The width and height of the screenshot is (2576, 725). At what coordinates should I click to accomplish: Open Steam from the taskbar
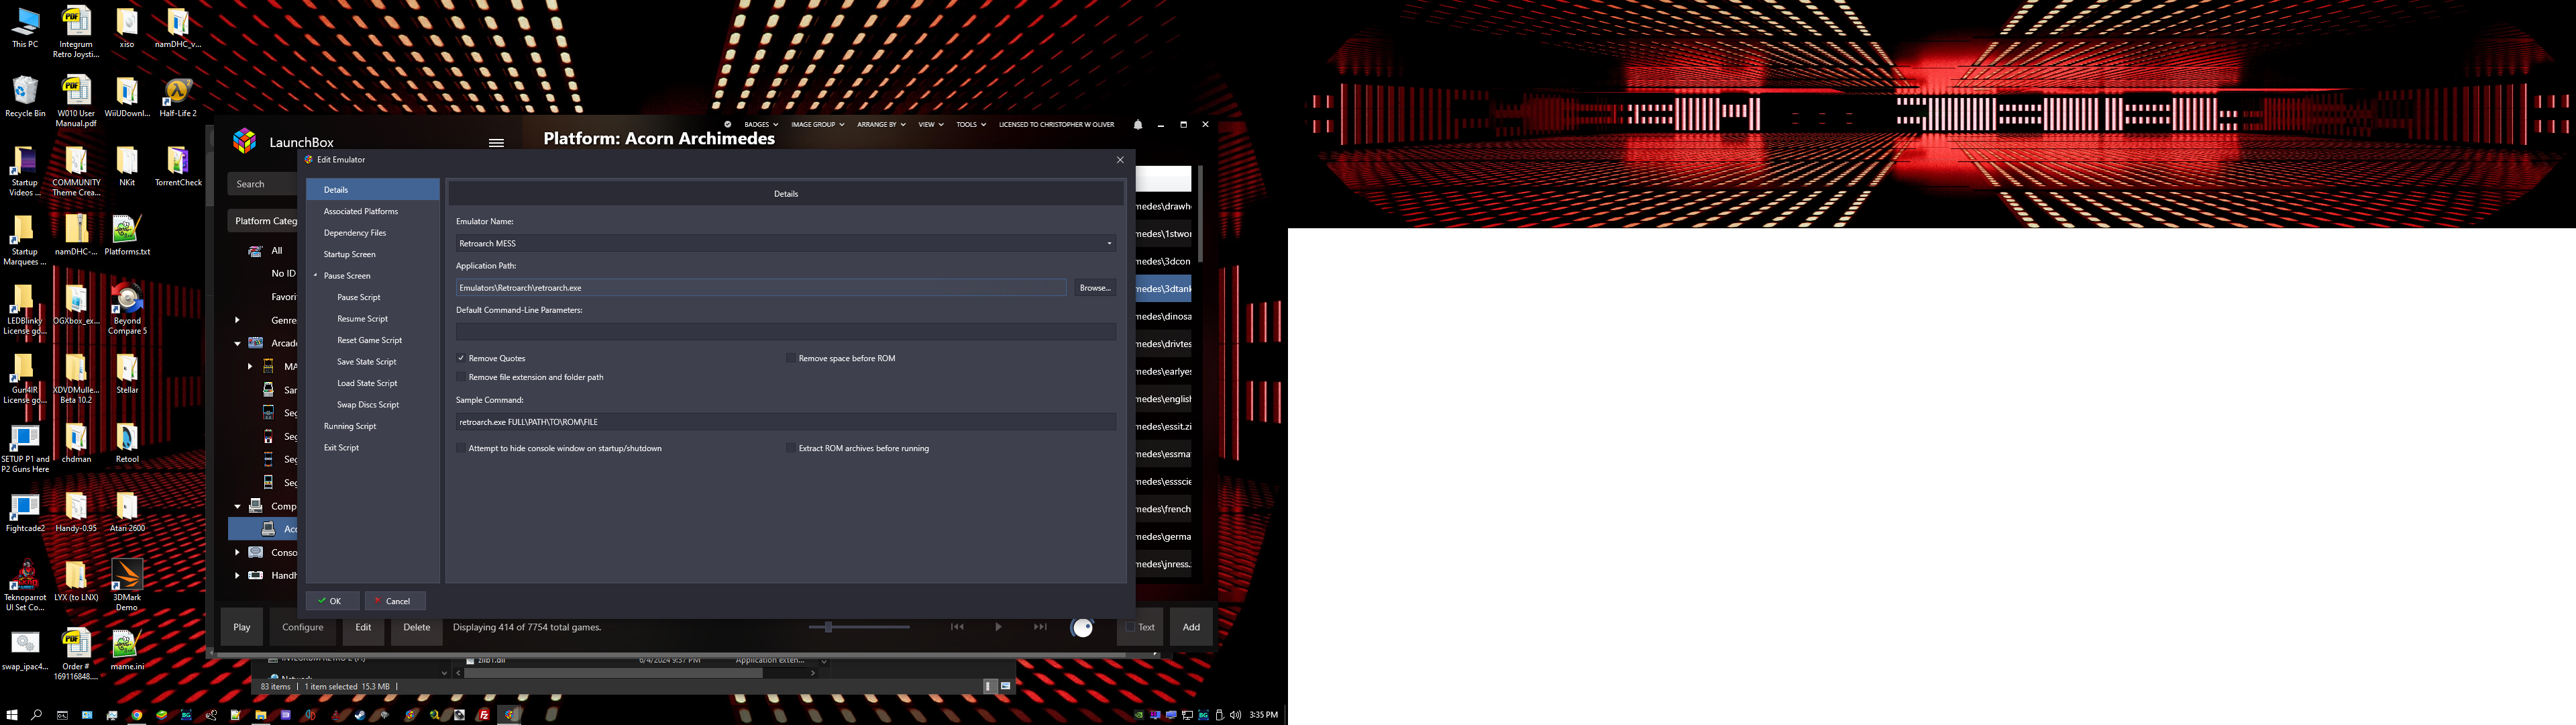tap(360, 715)
